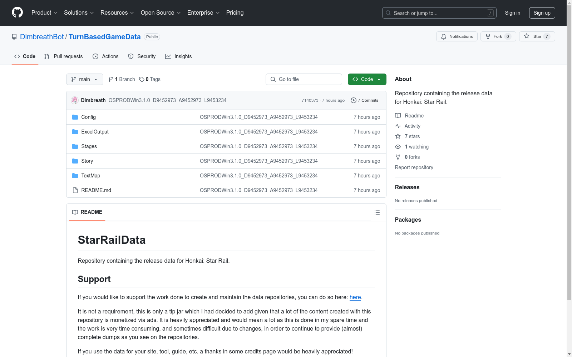Click the commit history clock icon
This screenshot has height=357, width=572.
pos(354,100)
